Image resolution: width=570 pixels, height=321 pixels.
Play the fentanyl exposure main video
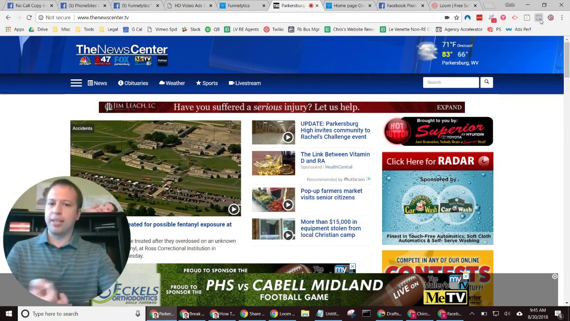click(234, 209)
